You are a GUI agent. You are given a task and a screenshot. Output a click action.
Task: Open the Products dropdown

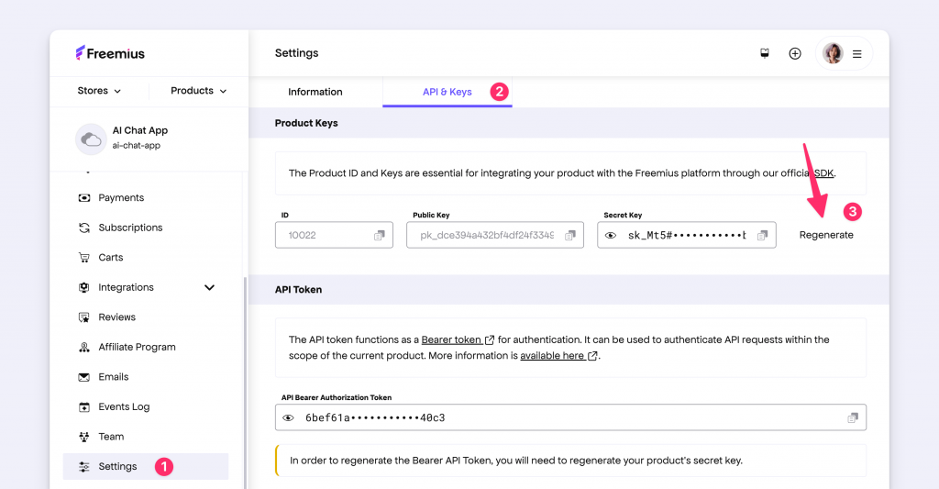[x=198, y=91]
